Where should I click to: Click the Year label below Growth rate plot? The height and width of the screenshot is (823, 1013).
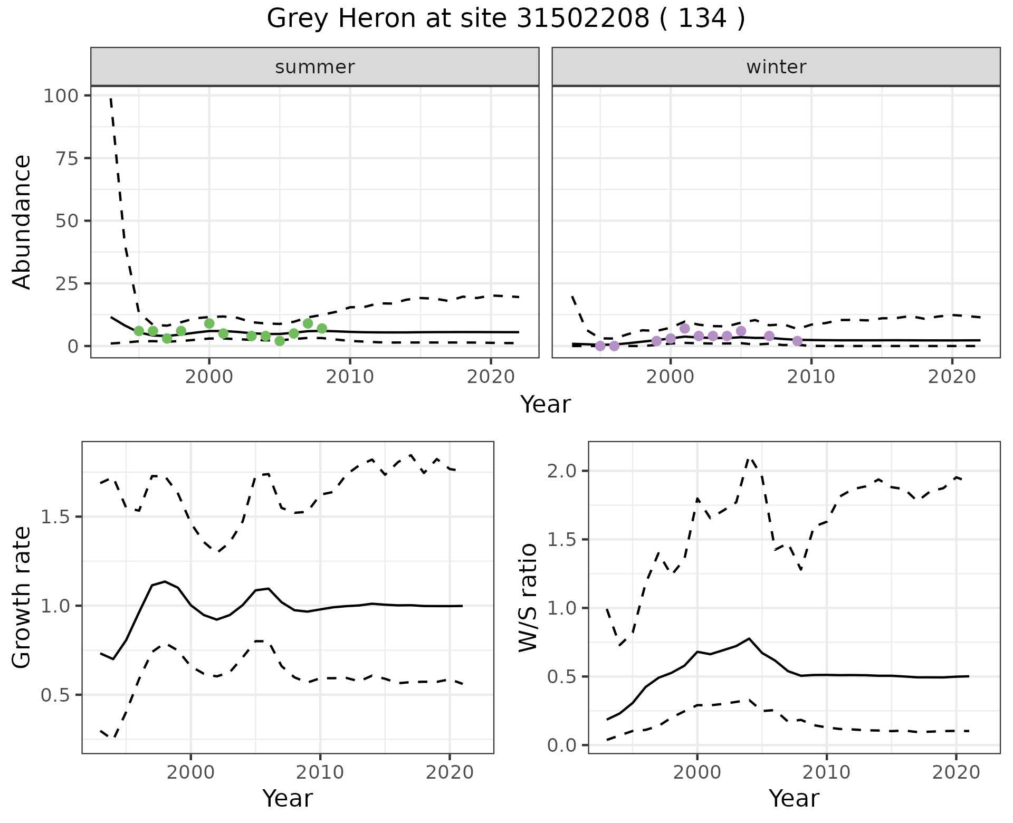288,798
